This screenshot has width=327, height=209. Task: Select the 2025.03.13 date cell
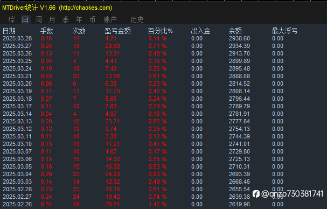(x=17, y=121)
